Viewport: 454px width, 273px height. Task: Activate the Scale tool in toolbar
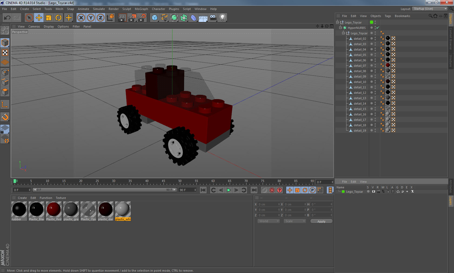pyautogui.click(x=49, y=18)
